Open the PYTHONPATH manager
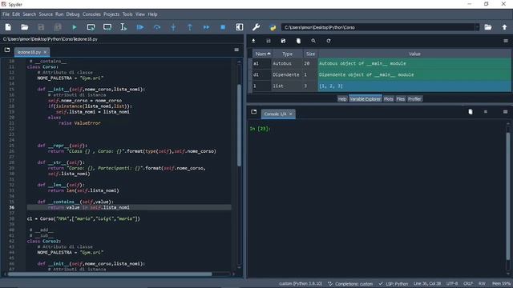The image size is (513, 288). (x=273, y=27)
